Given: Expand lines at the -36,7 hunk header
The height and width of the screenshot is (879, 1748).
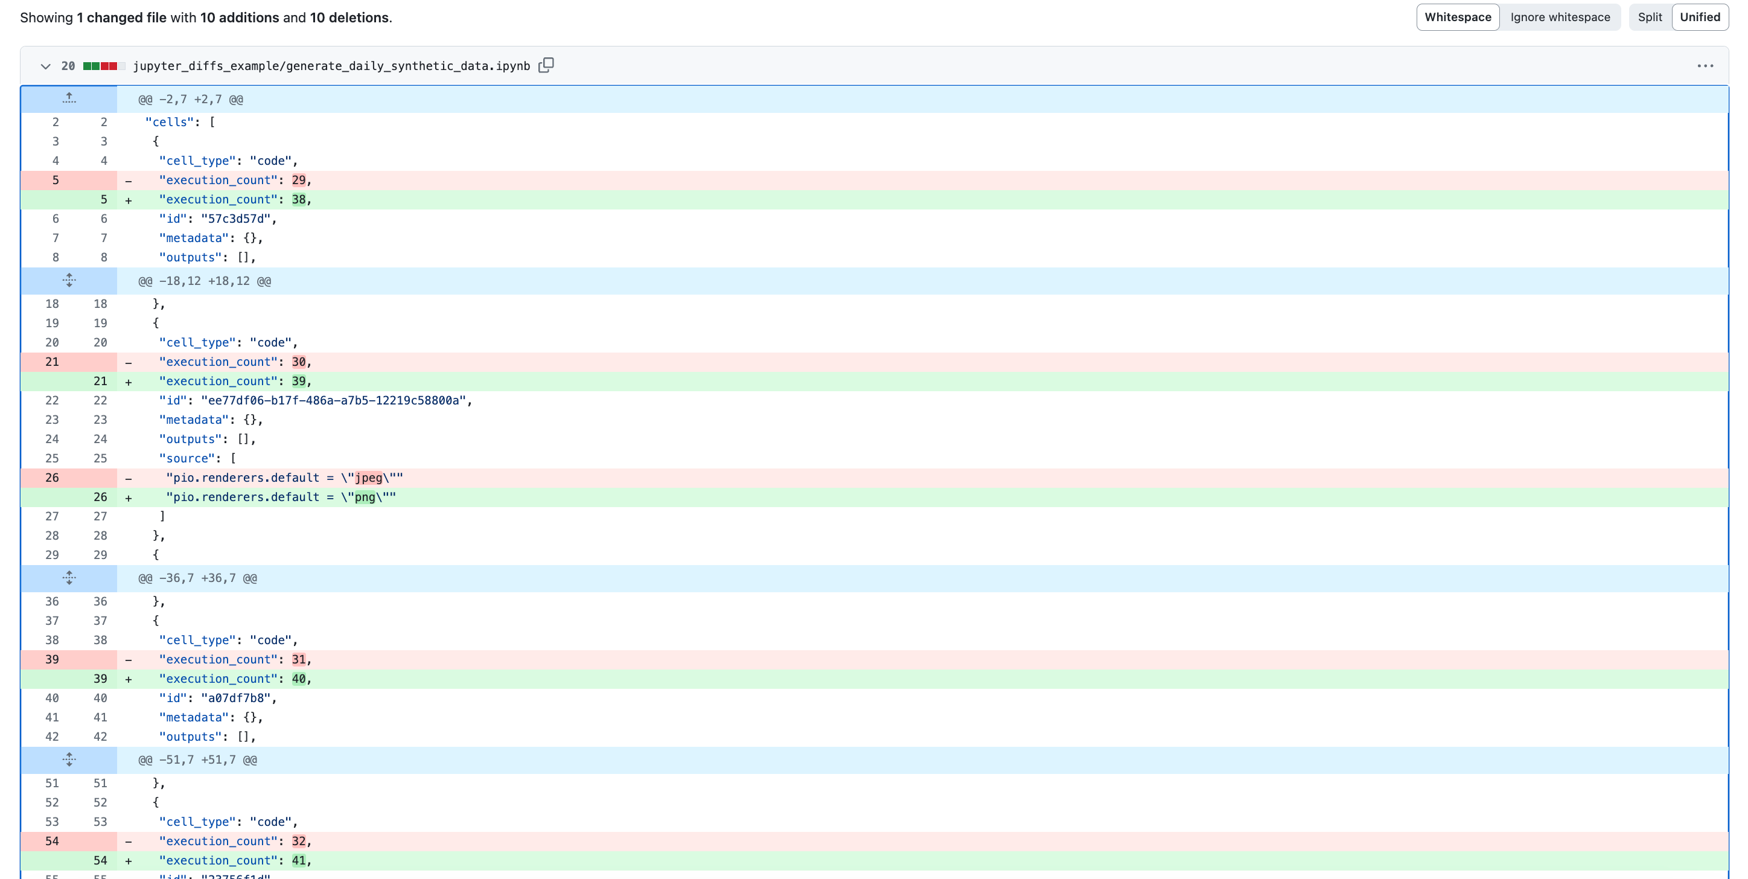Looking at the screenshot, I should [x=69, y=578].
